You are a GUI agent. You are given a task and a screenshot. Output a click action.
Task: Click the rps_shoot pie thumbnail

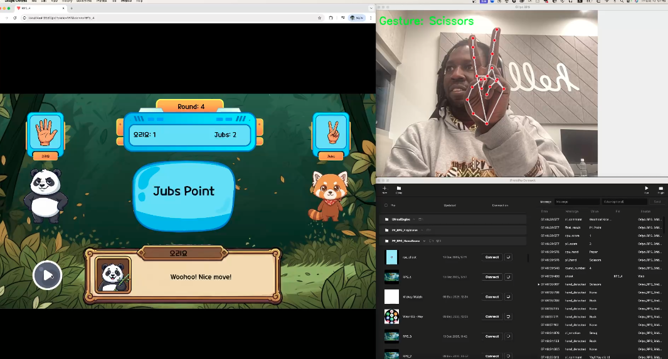coord(391,258)
